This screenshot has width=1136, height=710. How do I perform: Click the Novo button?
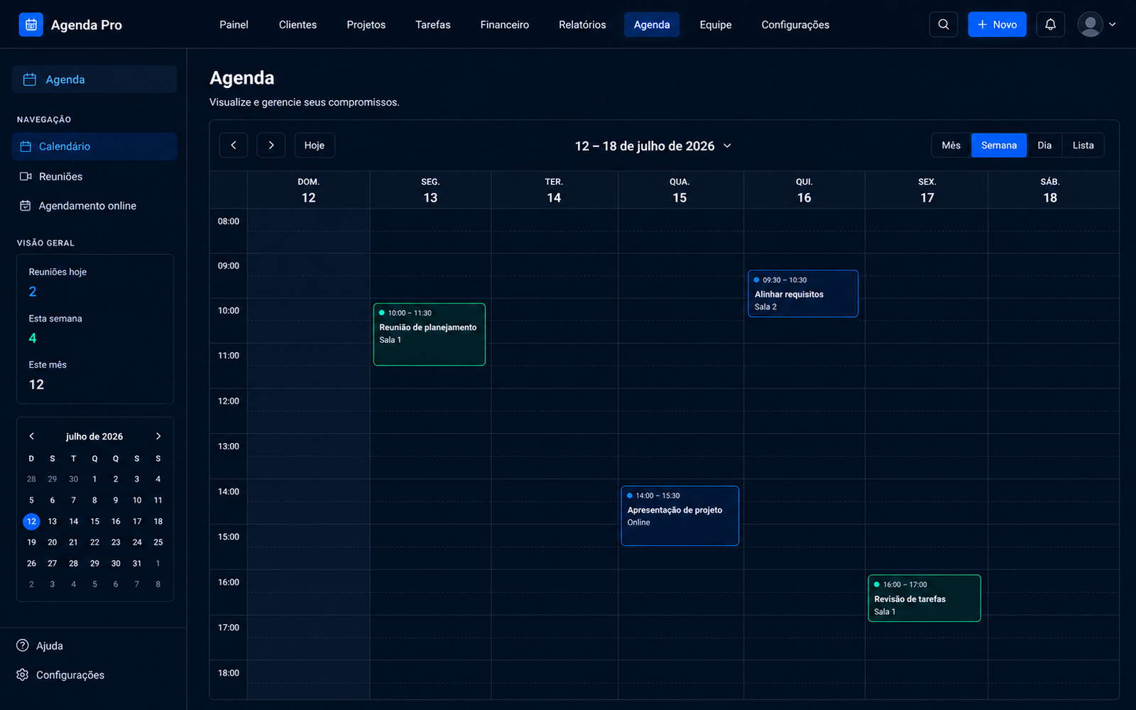click(997, 24)
